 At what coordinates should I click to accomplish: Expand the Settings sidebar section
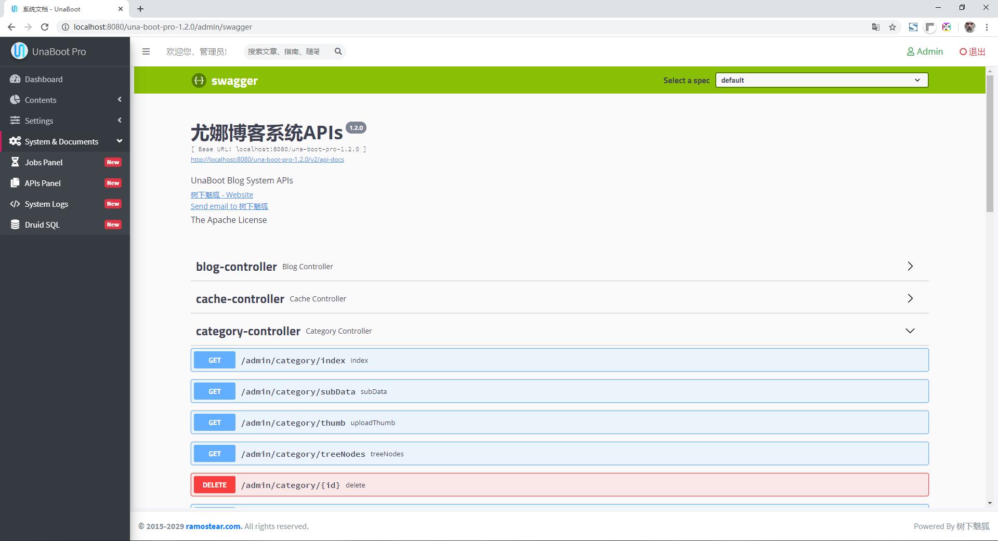coord(39,121)
